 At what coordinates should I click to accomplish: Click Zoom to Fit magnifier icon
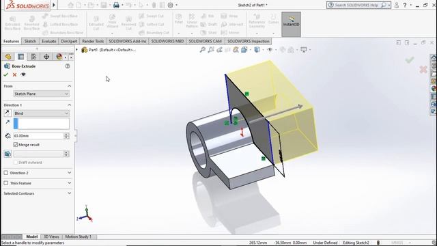(x=202, y=50)
